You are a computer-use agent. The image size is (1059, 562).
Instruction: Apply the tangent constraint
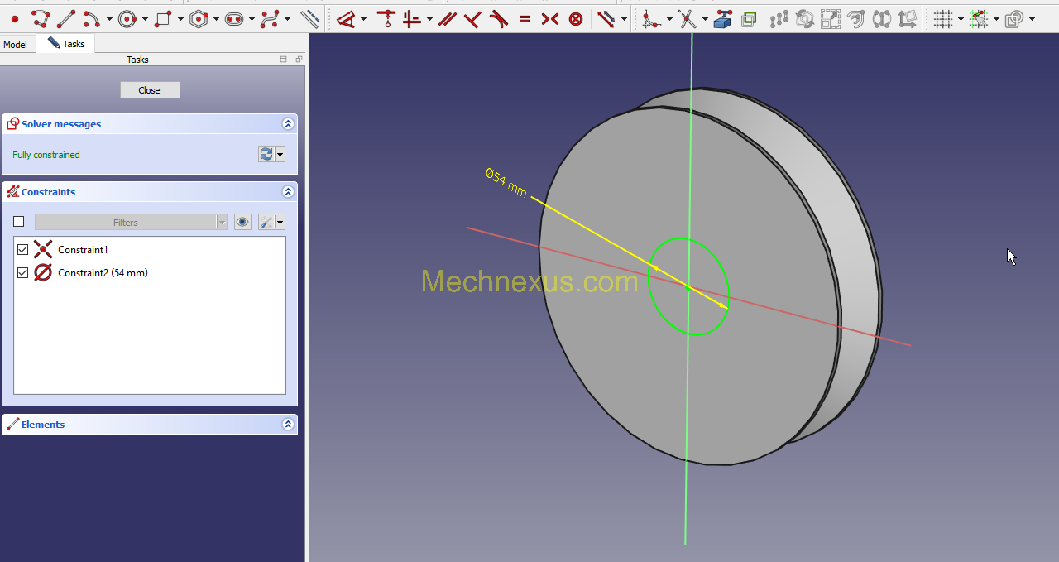(498, 18)
